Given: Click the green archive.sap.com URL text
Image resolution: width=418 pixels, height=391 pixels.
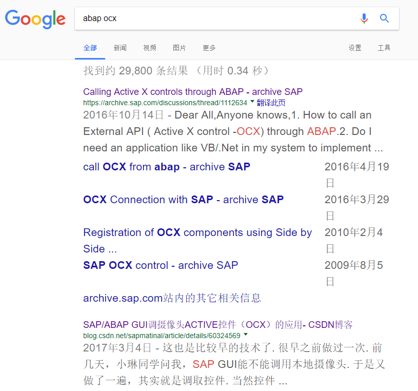Looking at the screenshot, I should (165, 103).
